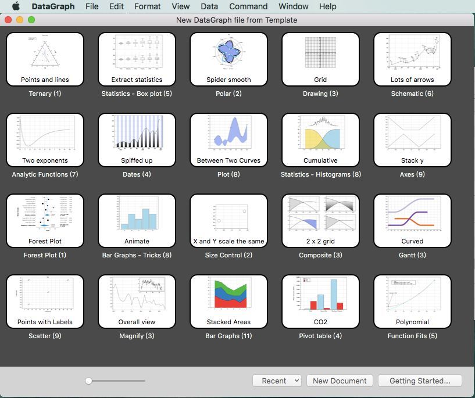
Task: Open the Overall view magnify template
Action: 137,302
